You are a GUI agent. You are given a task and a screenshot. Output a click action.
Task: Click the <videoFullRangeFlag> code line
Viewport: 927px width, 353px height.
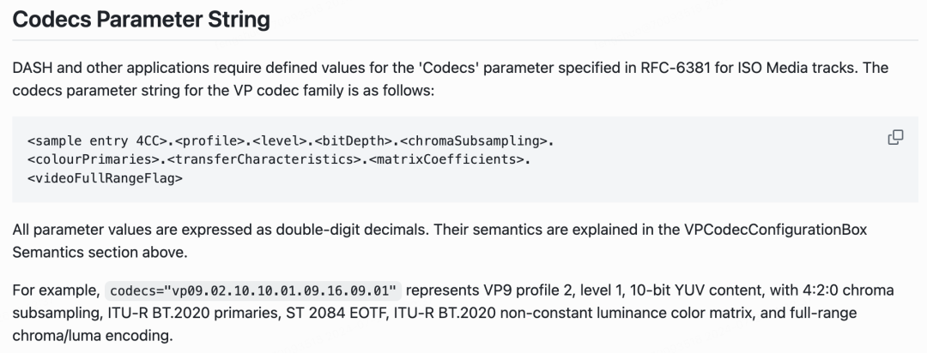105,177
